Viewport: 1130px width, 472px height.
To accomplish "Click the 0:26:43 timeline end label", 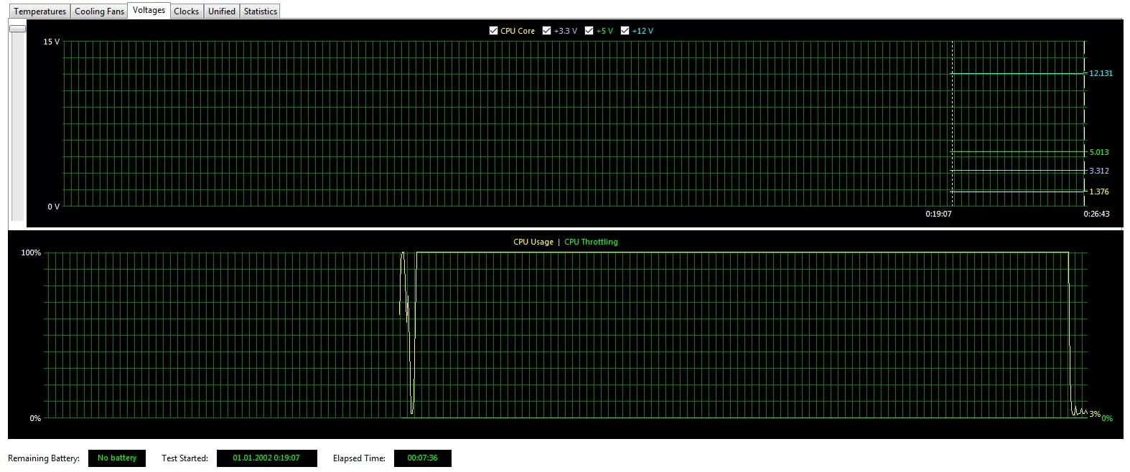I will point(1096,214).
